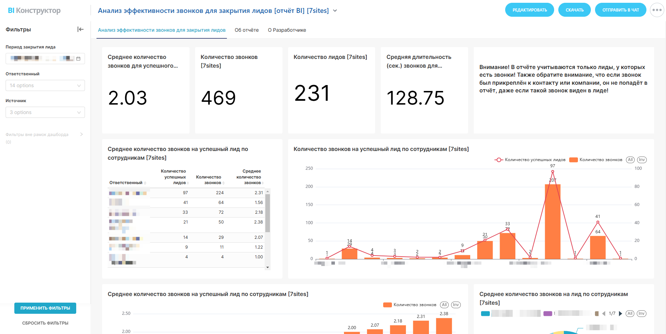Go to previous legend page in the 1/7 pager
This screenshot has width=666, height=334.
click(604, 313)
